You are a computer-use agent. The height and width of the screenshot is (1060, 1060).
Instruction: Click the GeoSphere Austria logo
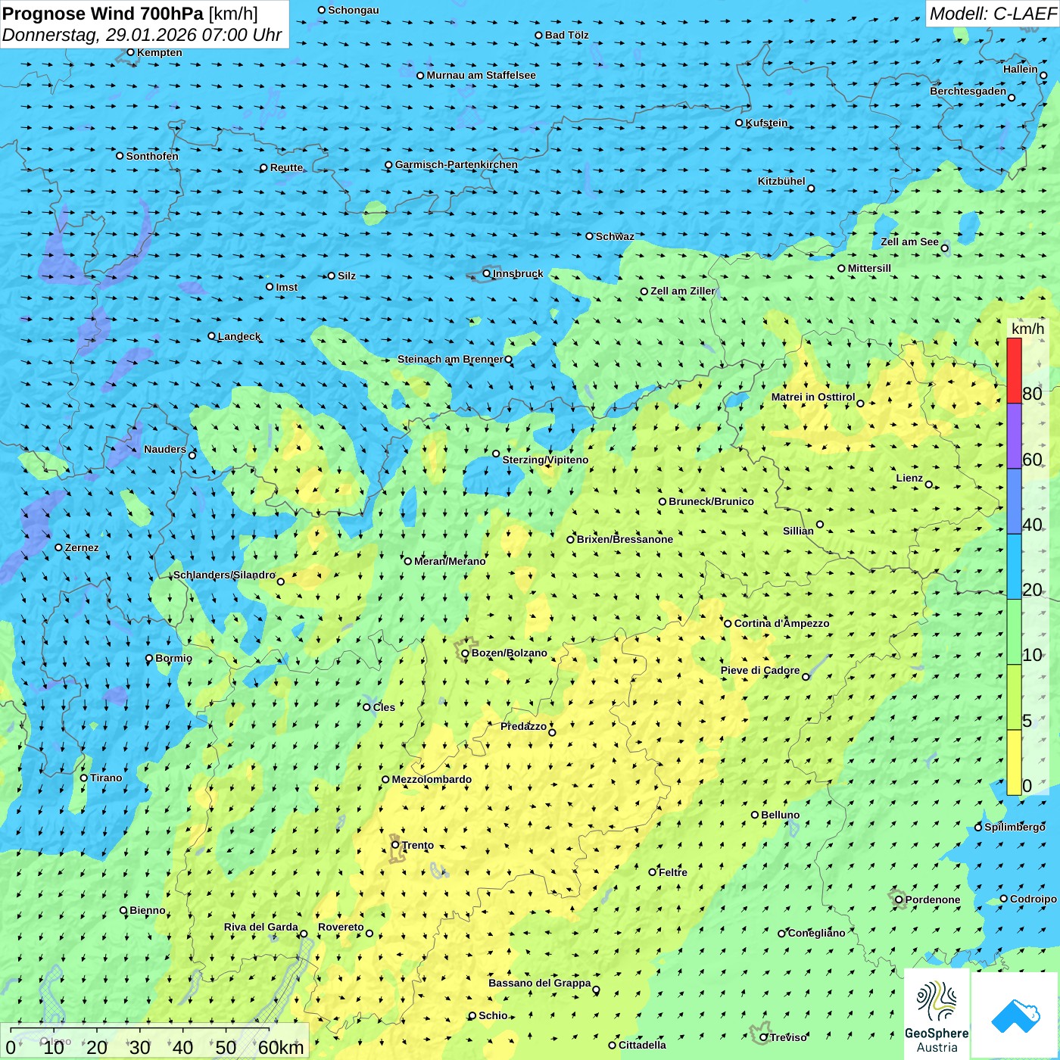tap(937, 1015)
